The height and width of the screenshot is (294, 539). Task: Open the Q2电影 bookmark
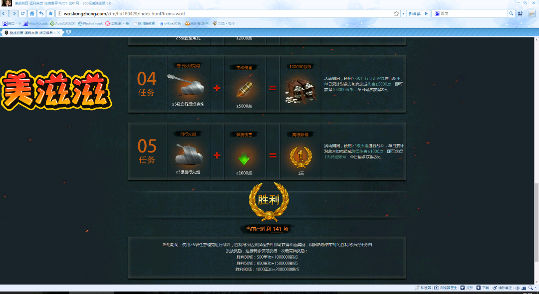point(117,23)
